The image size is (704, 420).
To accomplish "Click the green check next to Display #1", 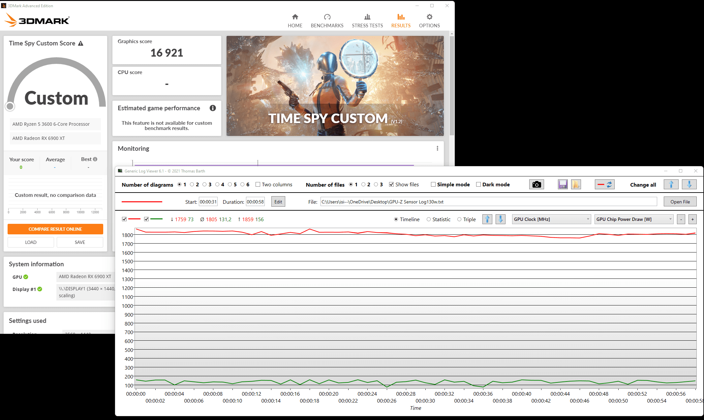I will point(40,289).
